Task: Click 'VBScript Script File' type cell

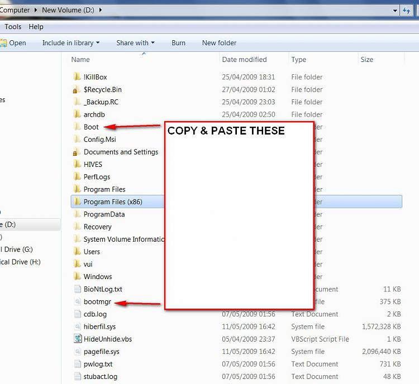Action: [320, 339]
